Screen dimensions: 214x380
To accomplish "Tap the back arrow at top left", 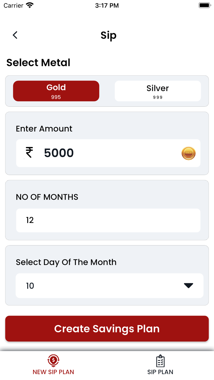I will point(15,35).
